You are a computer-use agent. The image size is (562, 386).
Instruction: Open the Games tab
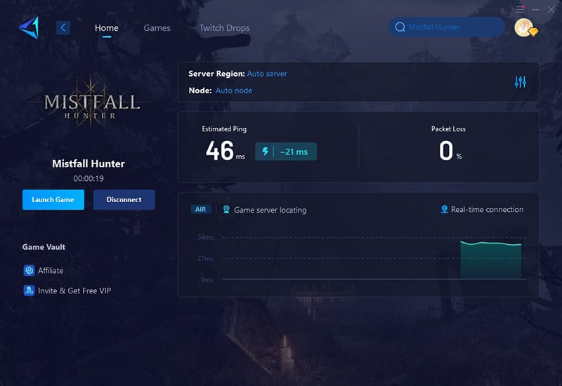point(157,28)
